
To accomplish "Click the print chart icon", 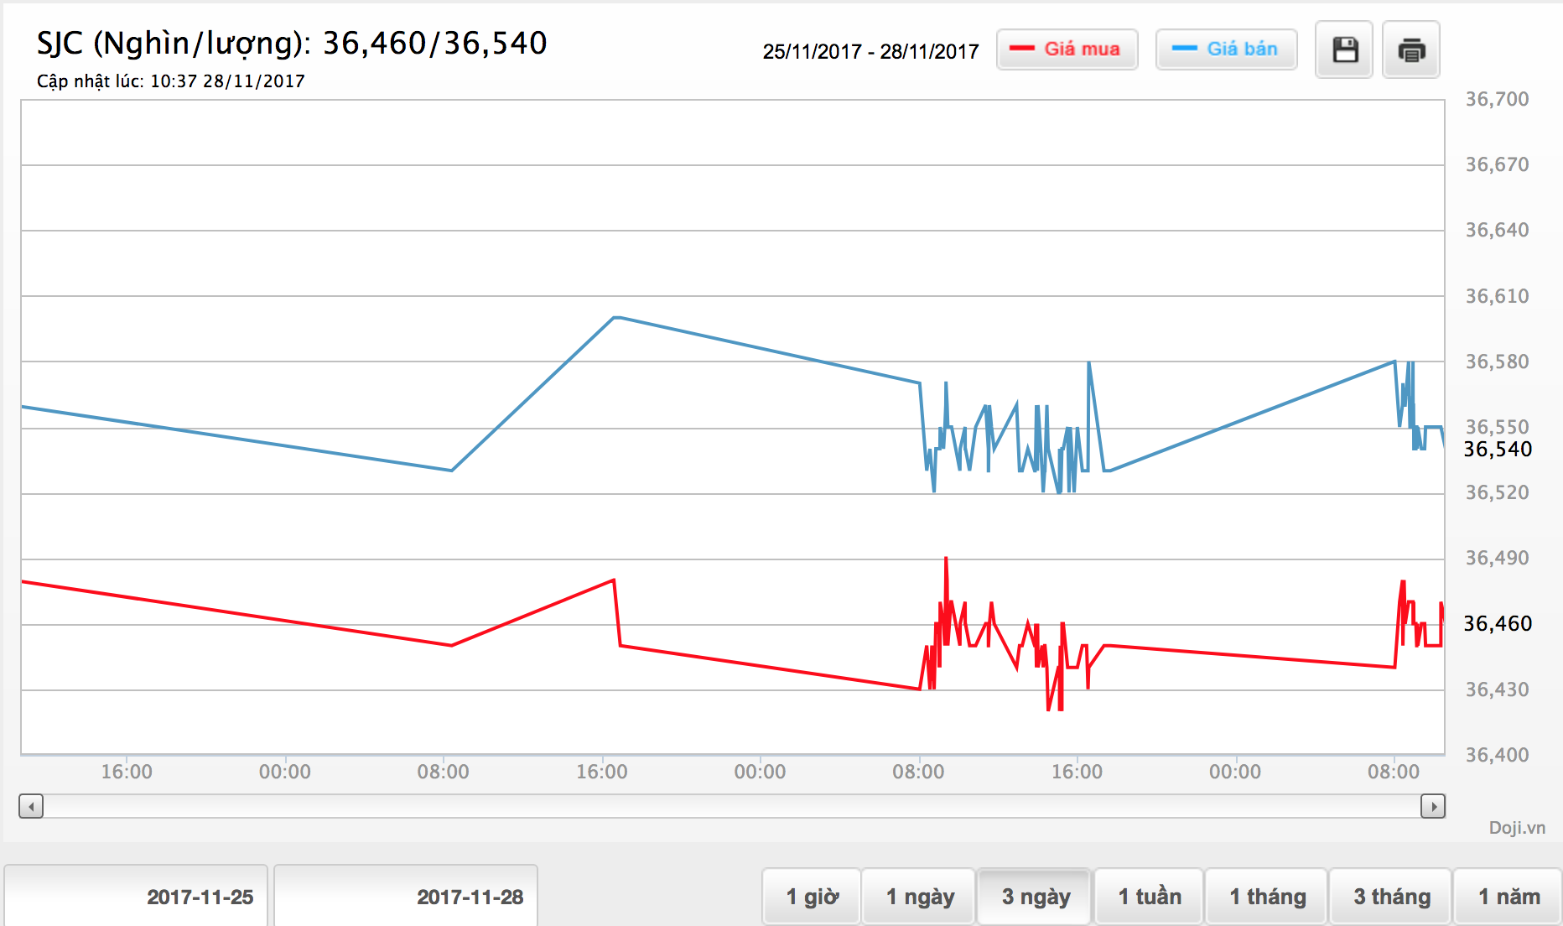I will [x=1411, y=50].
